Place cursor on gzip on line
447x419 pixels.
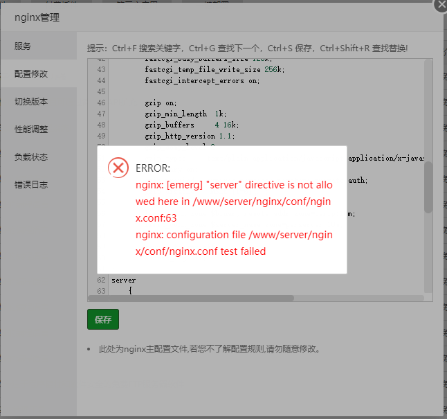161,102
